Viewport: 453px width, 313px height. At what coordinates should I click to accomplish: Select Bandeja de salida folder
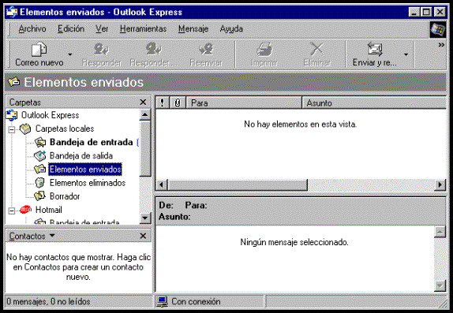point(81,155)
